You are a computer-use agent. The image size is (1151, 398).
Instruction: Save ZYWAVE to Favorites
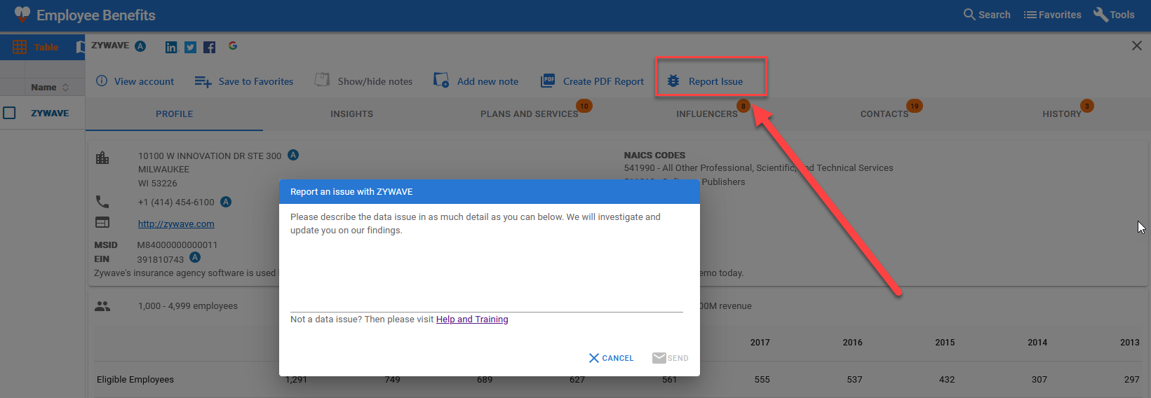(x=244, y=81)
